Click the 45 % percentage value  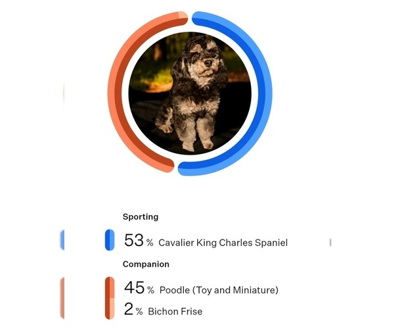click(x=138, y=289)
